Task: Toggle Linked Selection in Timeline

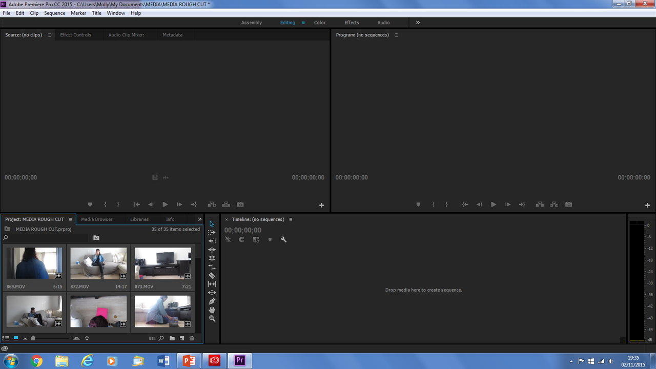Action: pyautogui.click(x=256, y=239)
